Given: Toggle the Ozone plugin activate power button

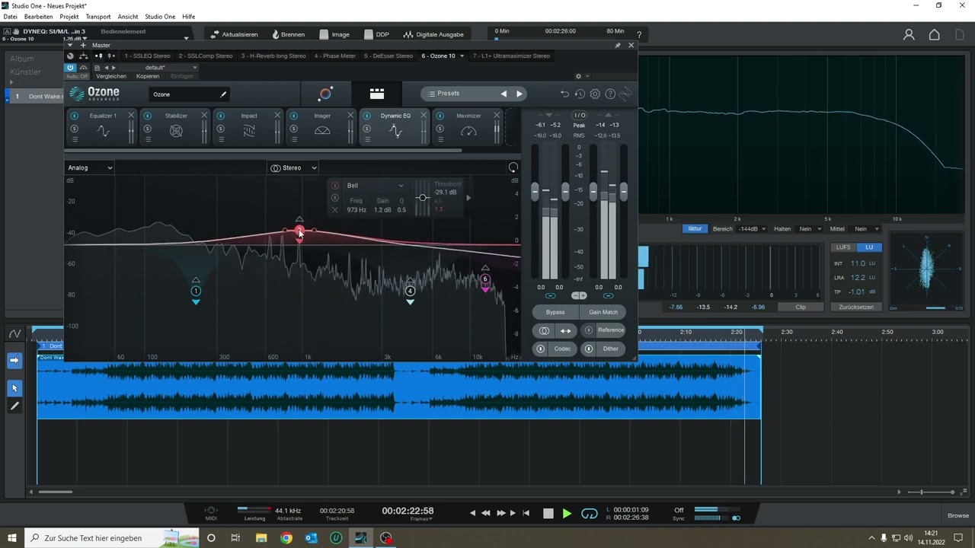Looking at the screenshot, I should click(x=70, y=68).
